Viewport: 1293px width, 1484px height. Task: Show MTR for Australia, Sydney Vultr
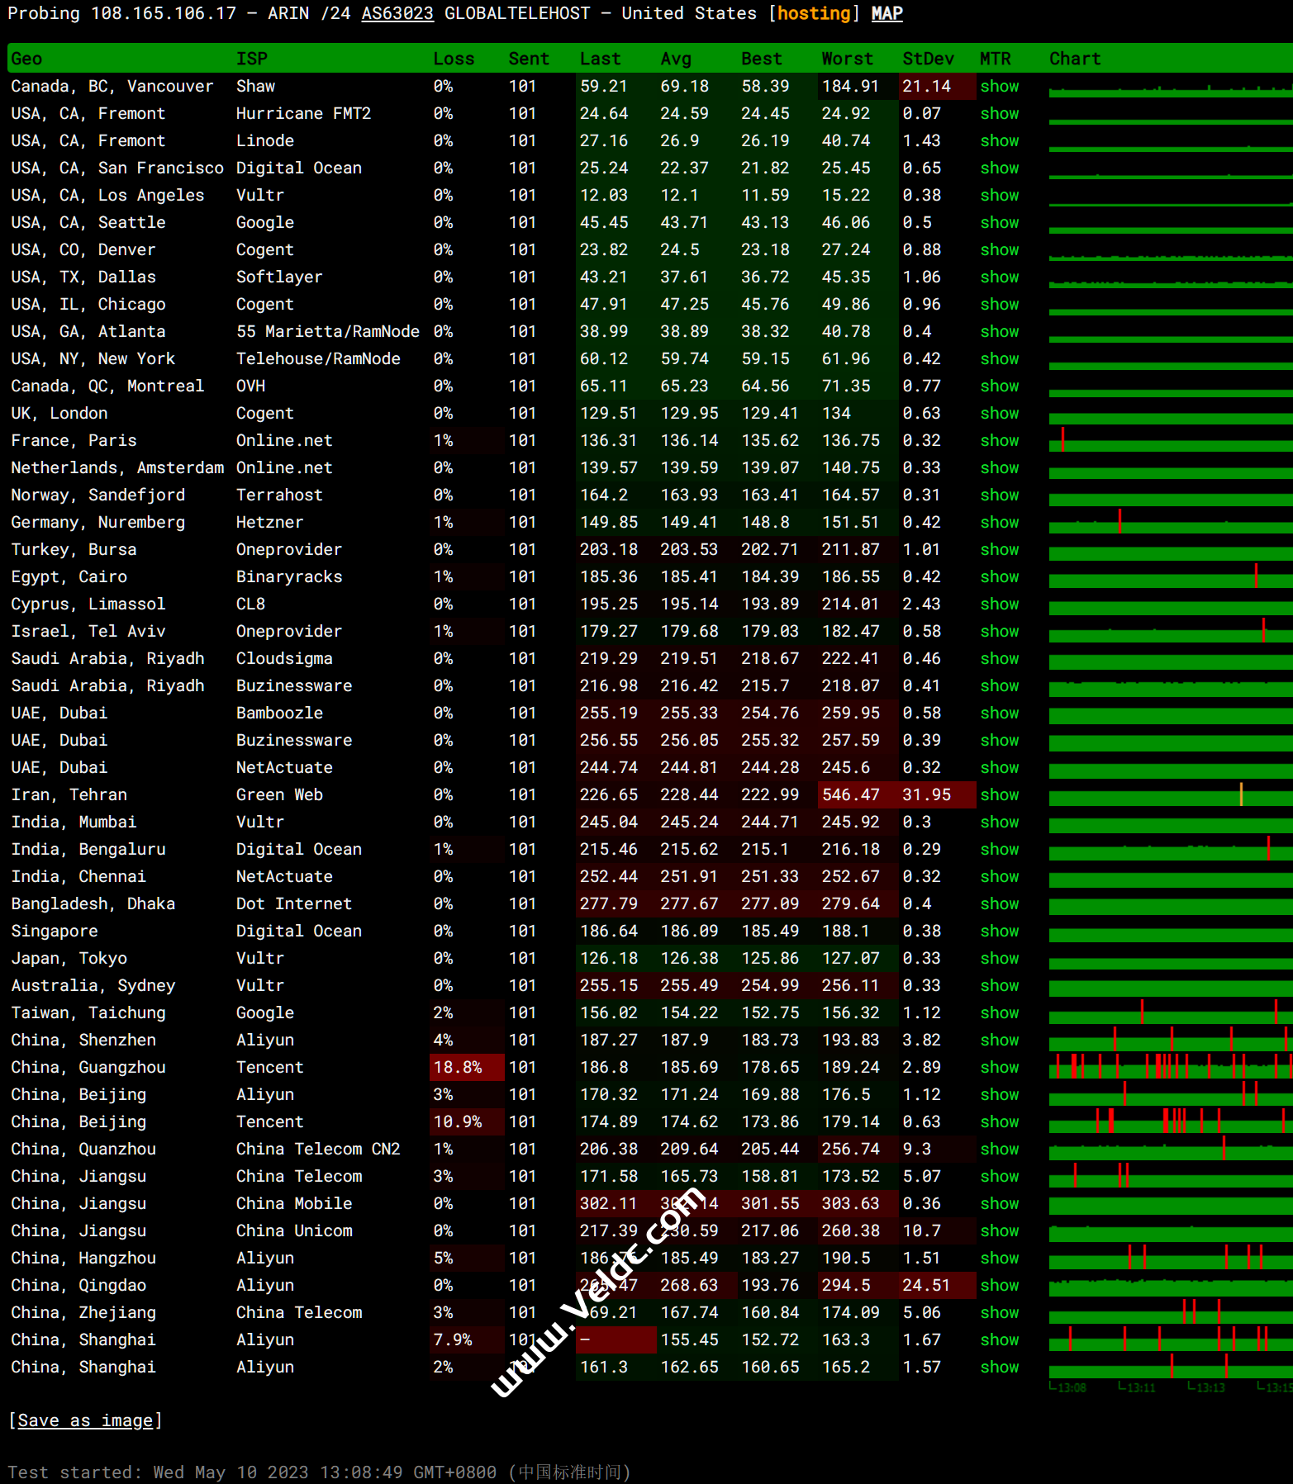[999, 985]
